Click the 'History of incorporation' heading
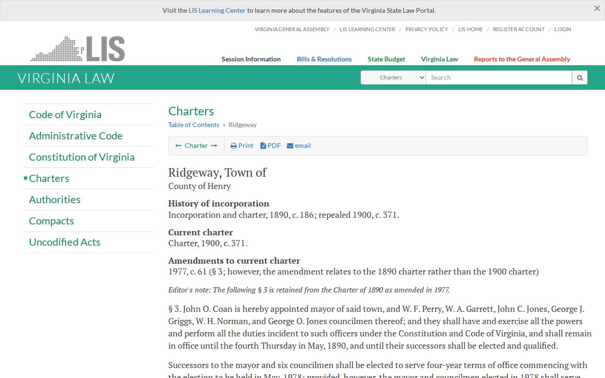 pos(219,204)
